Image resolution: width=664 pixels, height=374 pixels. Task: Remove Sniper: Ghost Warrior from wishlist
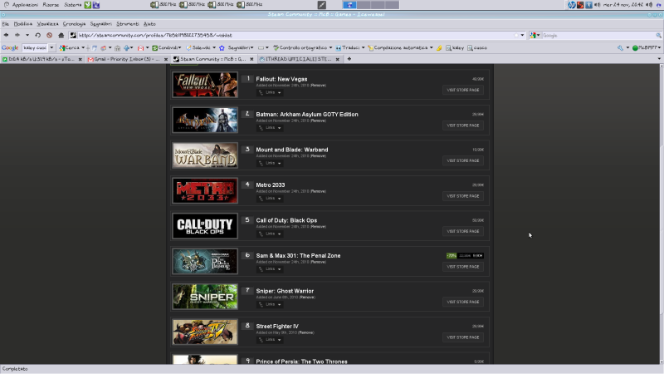(x=307, y=298)
